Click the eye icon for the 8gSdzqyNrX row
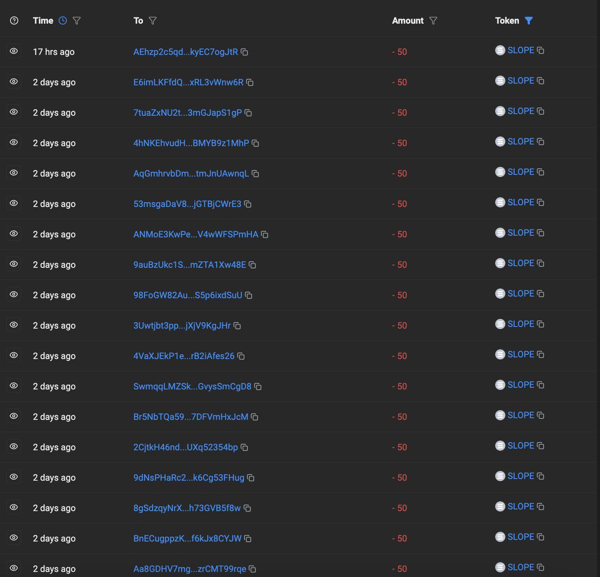The width and height of the screenshot is (600, 577). click(14, 507)
